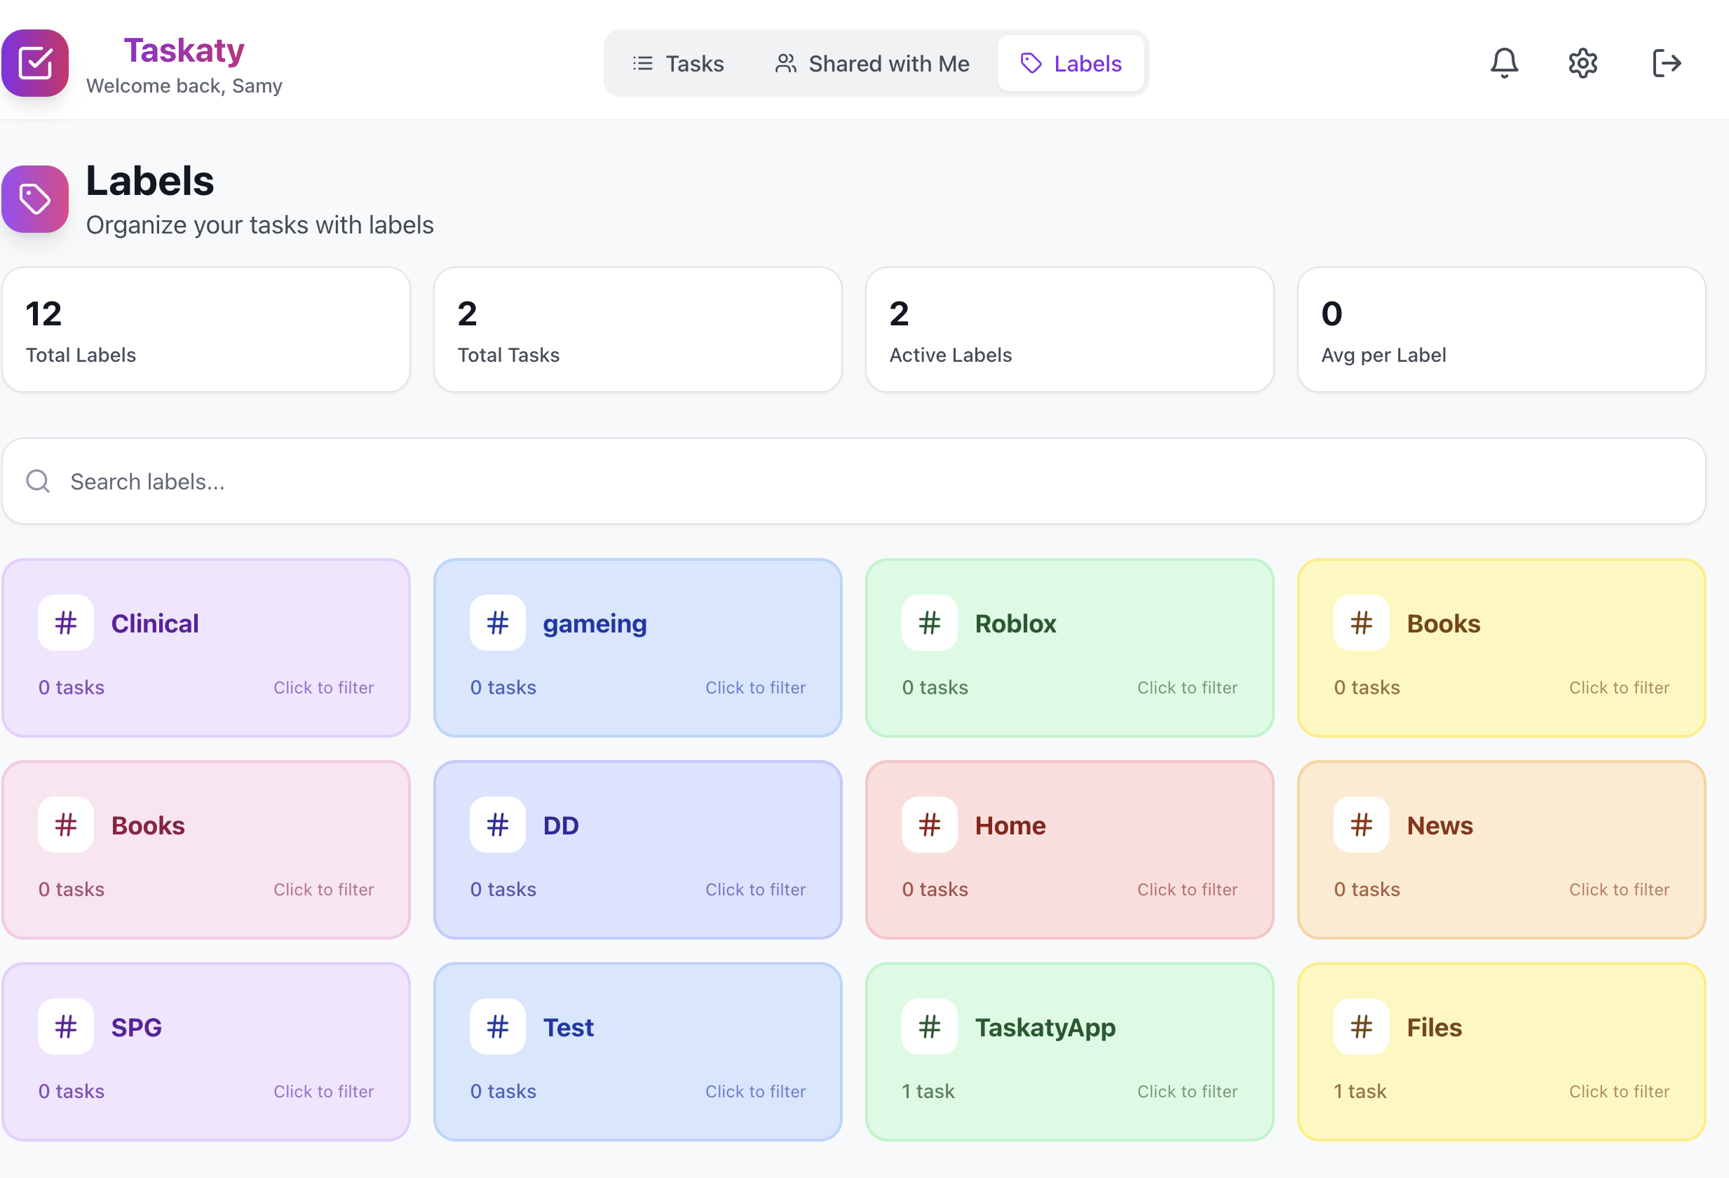Open the notifications bell icon
Image resolution: width=1729 pixels, height=1178 pixels.
[1503, 63]
